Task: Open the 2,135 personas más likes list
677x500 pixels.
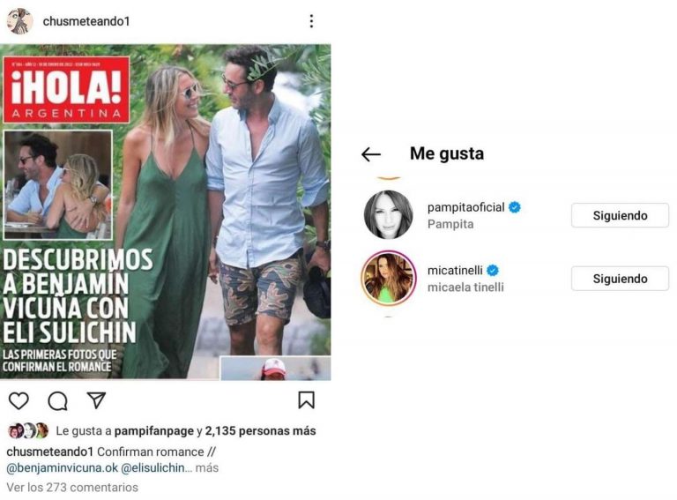Action: [x=260, y=430]
